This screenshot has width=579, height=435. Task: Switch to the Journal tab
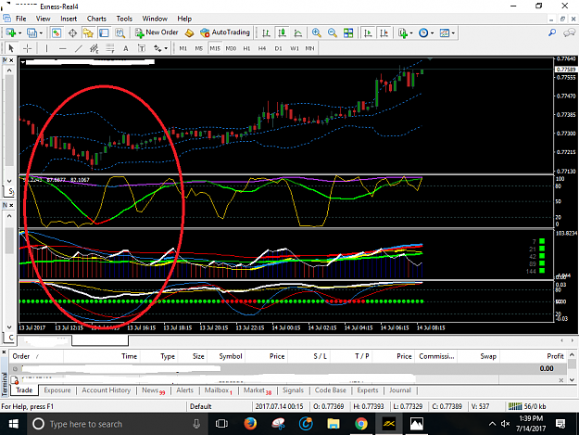400,390
